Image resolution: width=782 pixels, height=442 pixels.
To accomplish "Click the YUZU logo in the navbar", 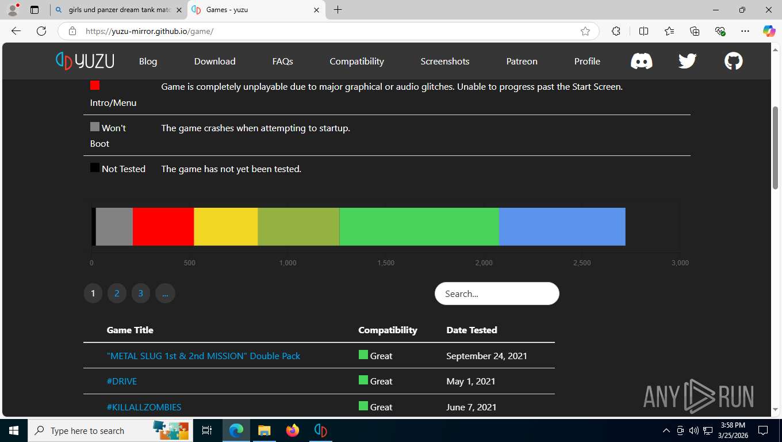I will pyautogui.click(x=85, y=61).
